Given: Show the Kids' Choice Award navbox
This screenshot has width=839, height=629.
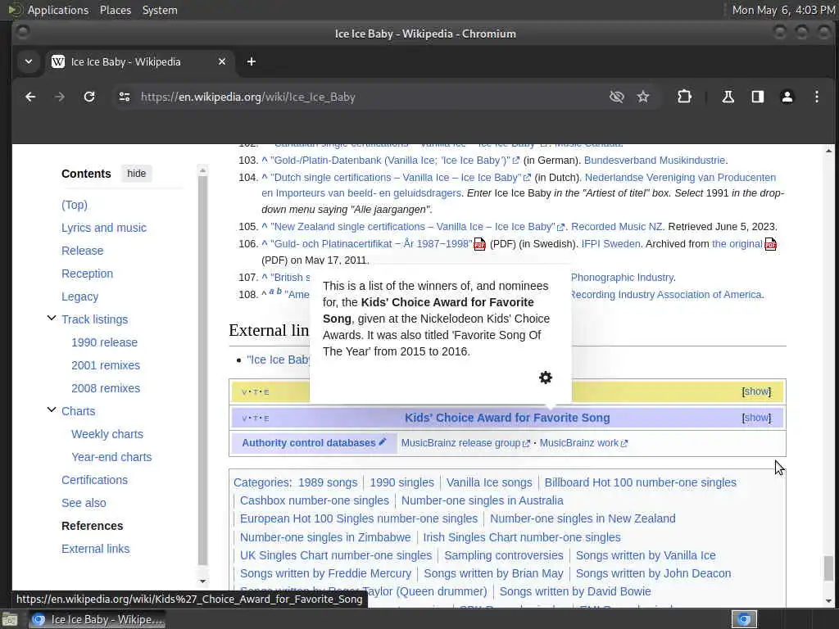Looking at the screenshot, I should click(756, 418).
